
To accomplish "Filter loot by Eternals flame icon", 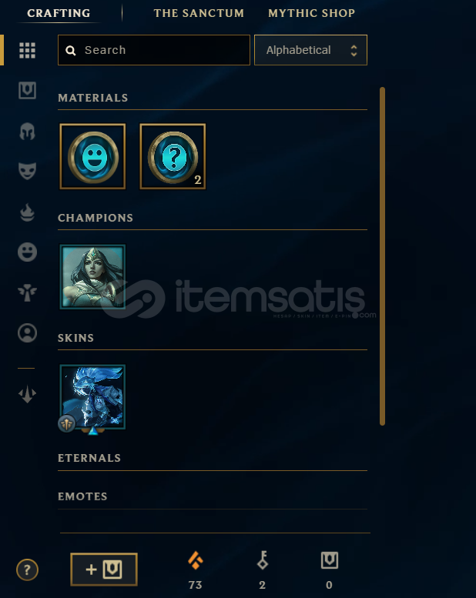I will coord(27,212).
